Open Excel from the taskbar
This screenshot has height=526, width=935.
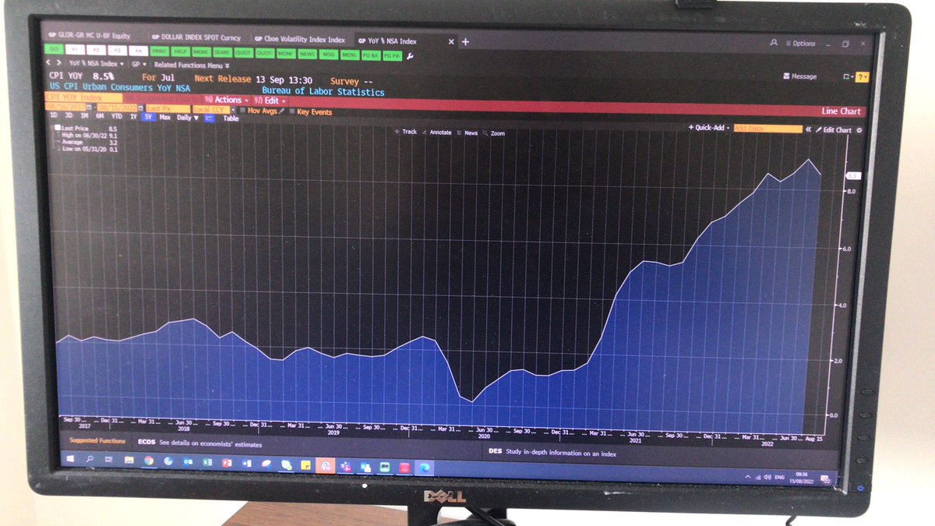207,462
